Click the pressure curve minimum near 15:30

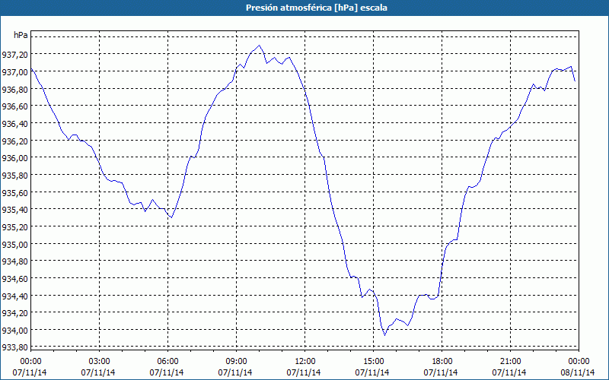[385, 335]
